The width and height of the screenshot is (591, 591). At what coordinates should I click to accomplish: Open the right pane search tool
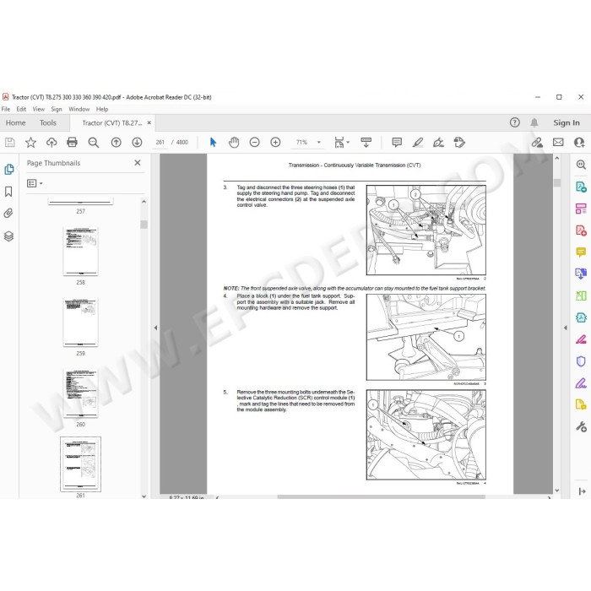(581, 165)
